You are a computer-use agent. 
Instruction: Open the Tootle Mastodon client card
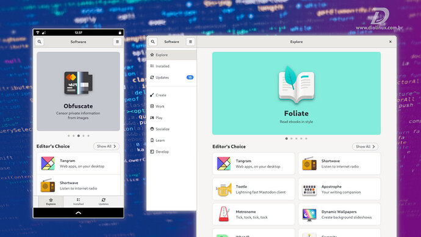253,189
